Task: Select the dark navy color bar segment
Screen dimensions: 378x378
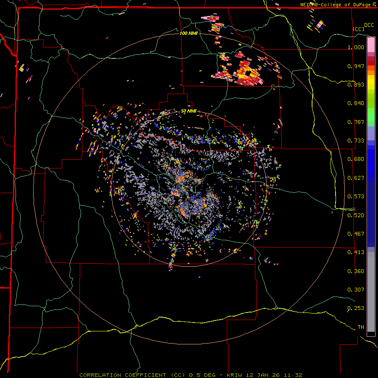Action: tap(371, 215)
